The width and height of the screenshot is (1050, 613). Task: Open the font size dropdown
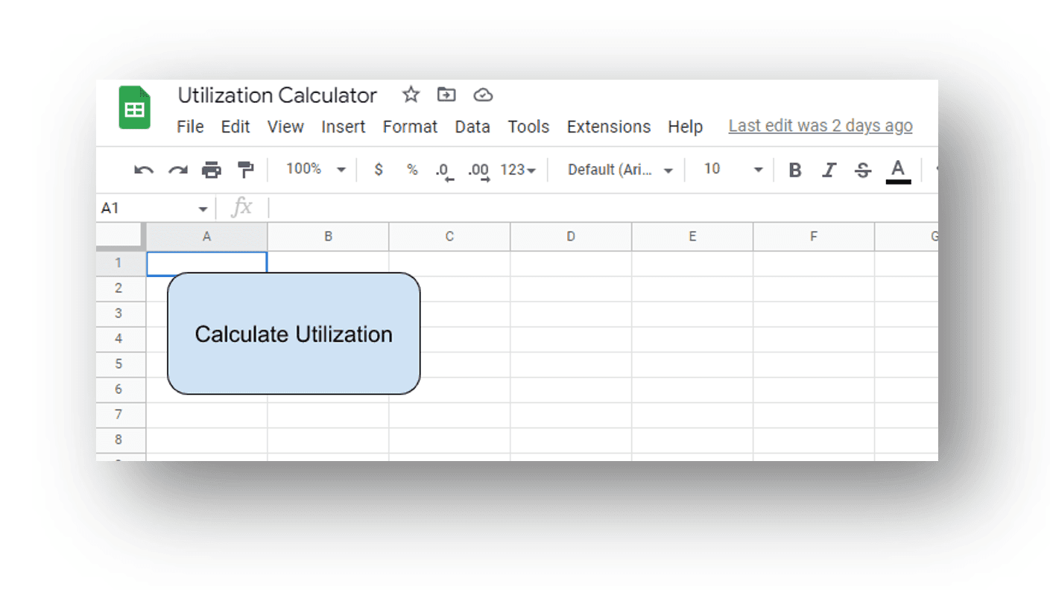tap(733, 170)
